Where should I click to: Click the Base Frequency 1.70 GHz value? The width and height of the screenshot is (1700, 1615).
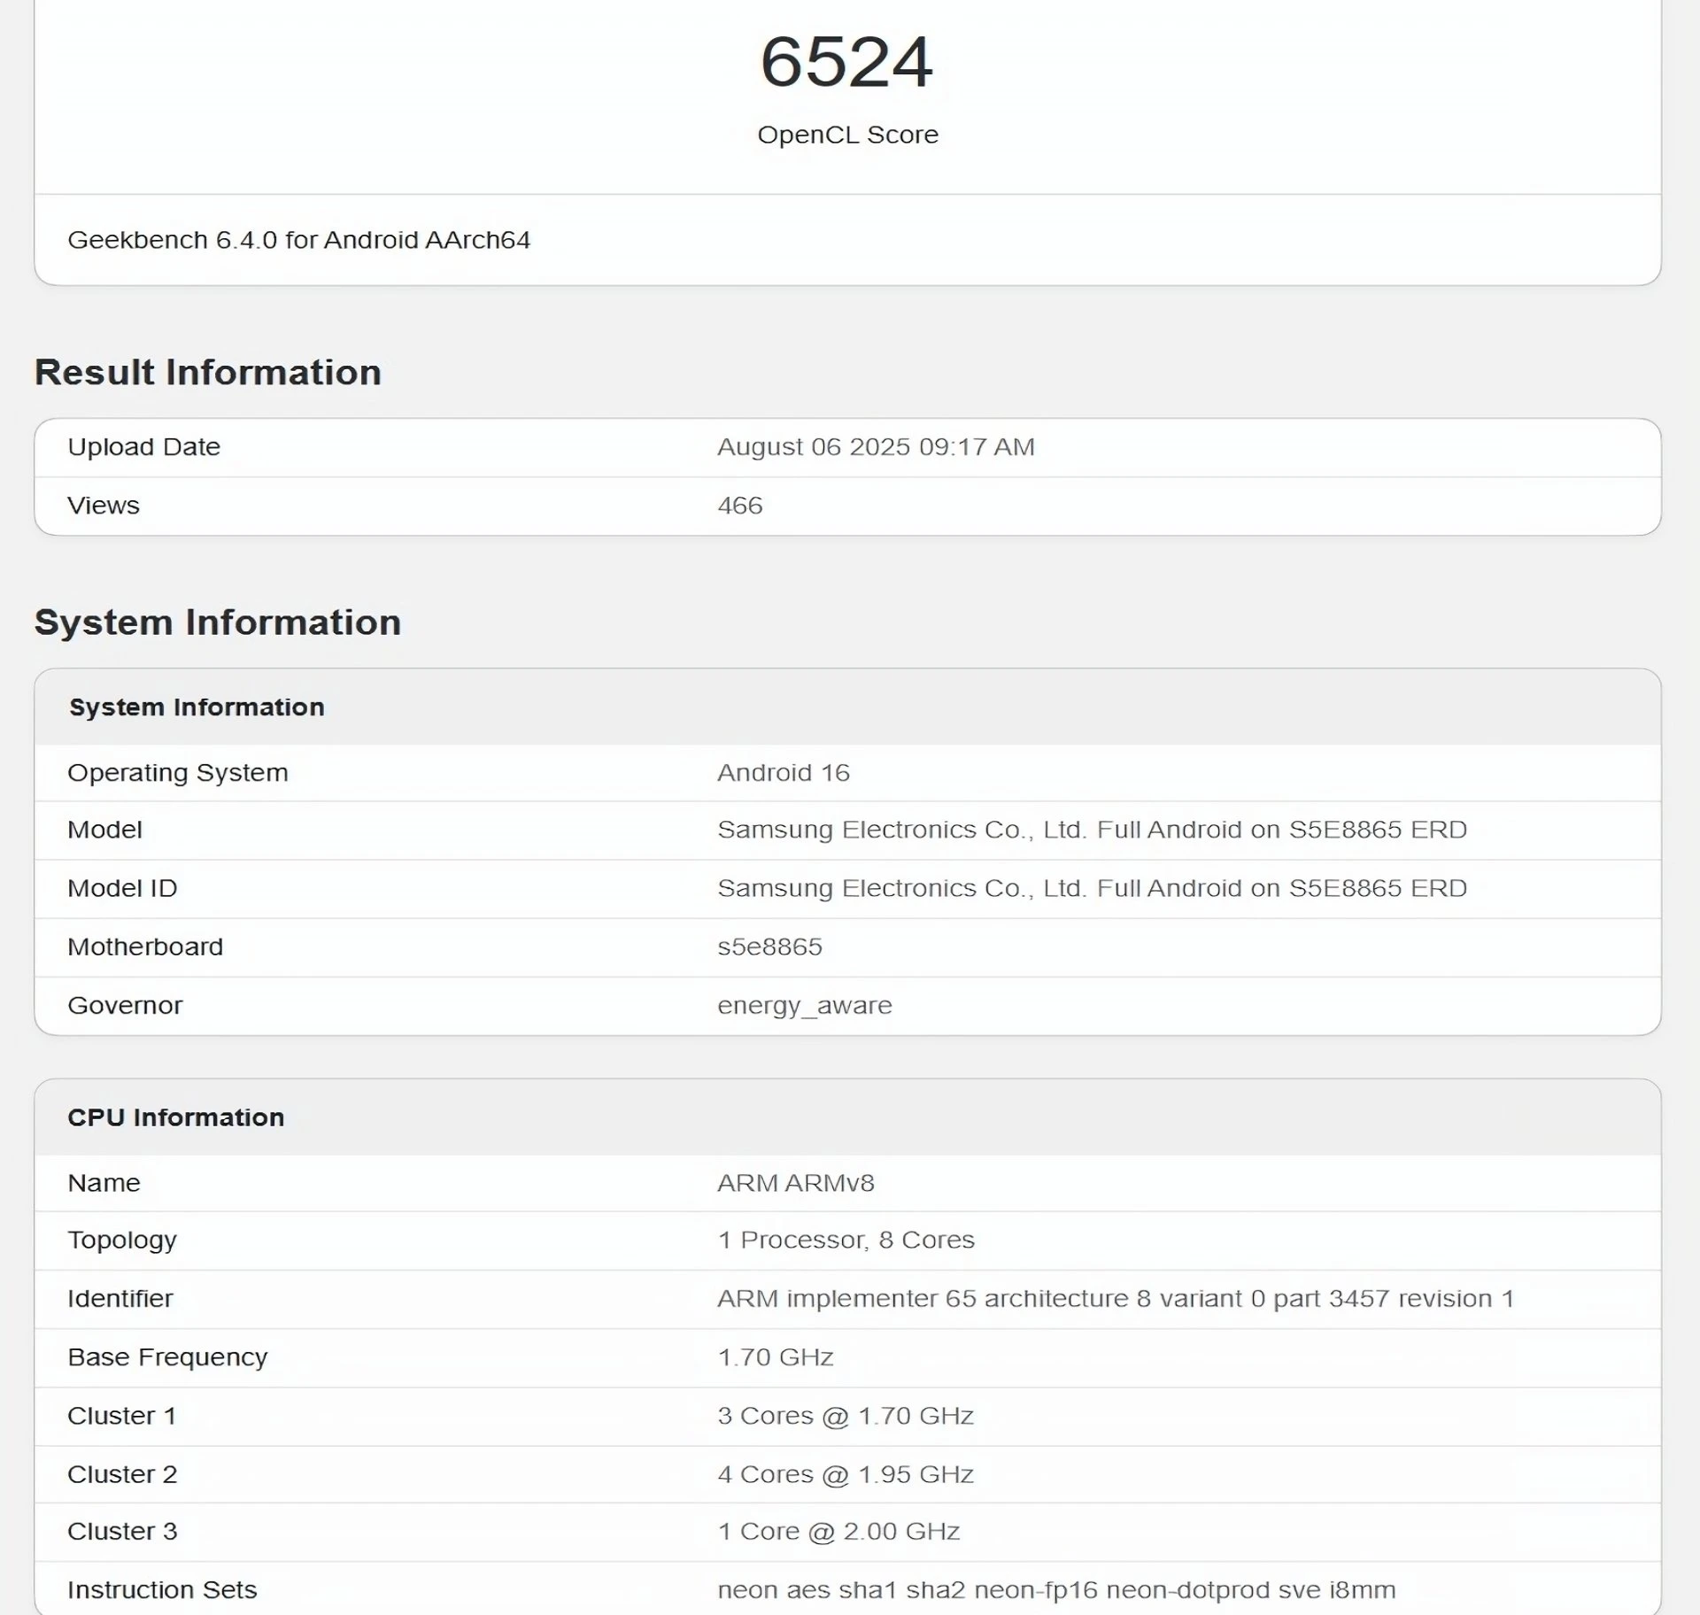pos(775,1356)
